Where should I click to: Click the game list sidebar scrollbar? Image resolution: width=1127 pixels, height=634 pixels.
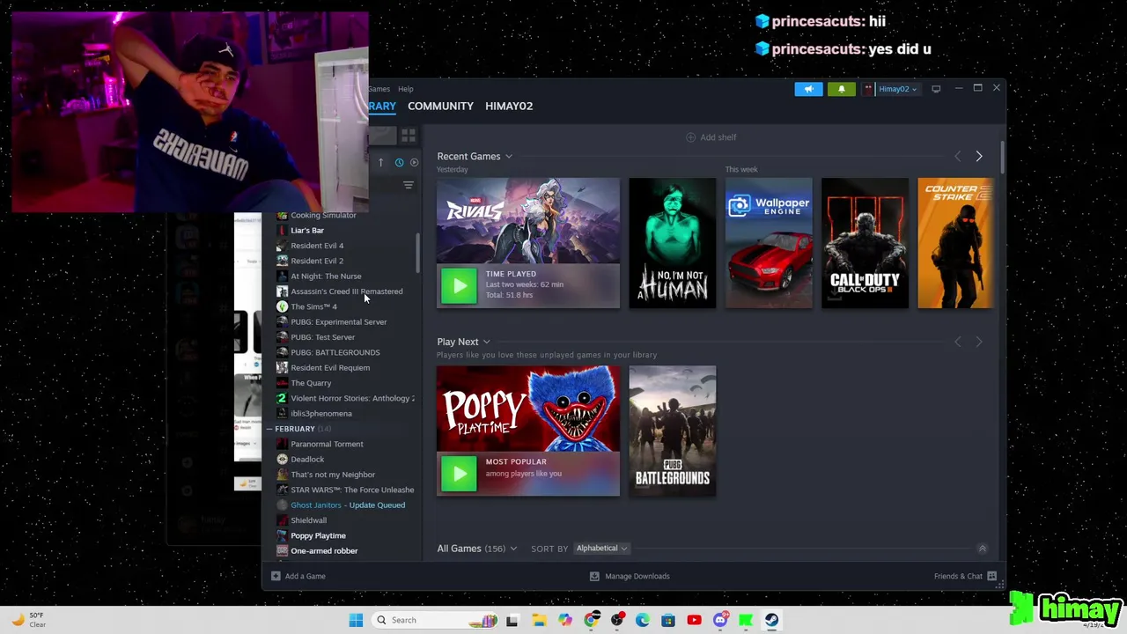tap(417, 254)
